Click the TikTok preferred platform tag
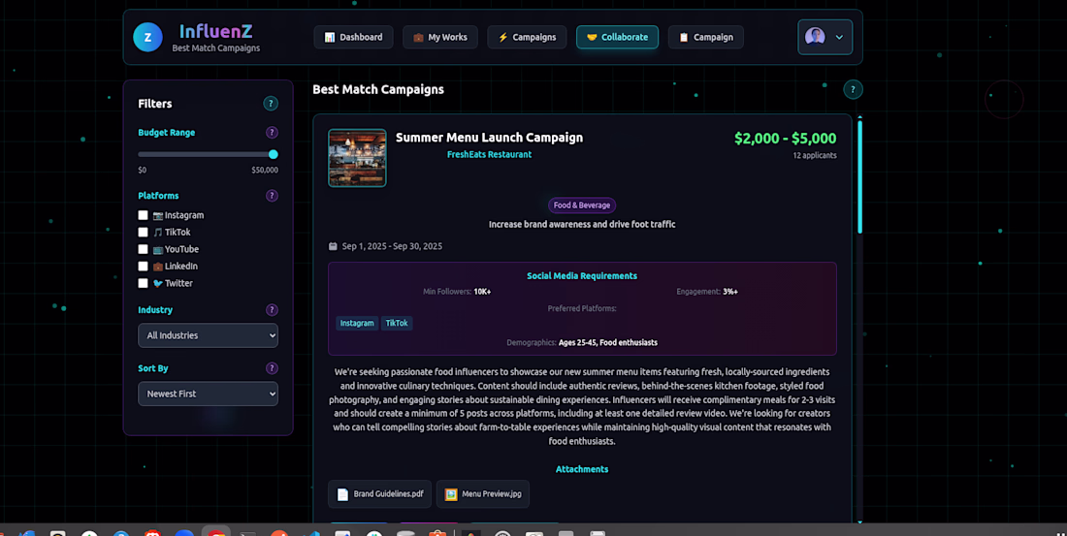The image size is (1067, 536). pos(397,323)
